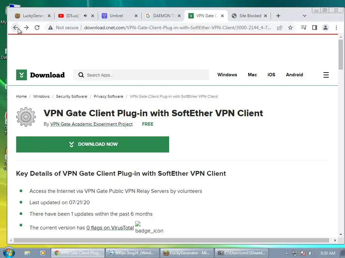345x258 pixels.
Task: Go to Home breadcrumb
Action: coord(21,96)
